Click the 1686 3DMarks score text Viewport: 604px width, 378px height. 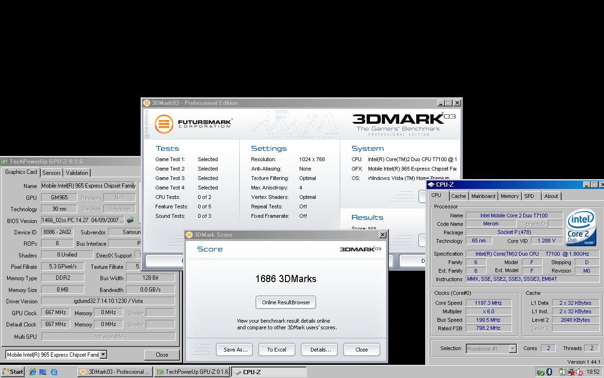(x=286, y=279)
